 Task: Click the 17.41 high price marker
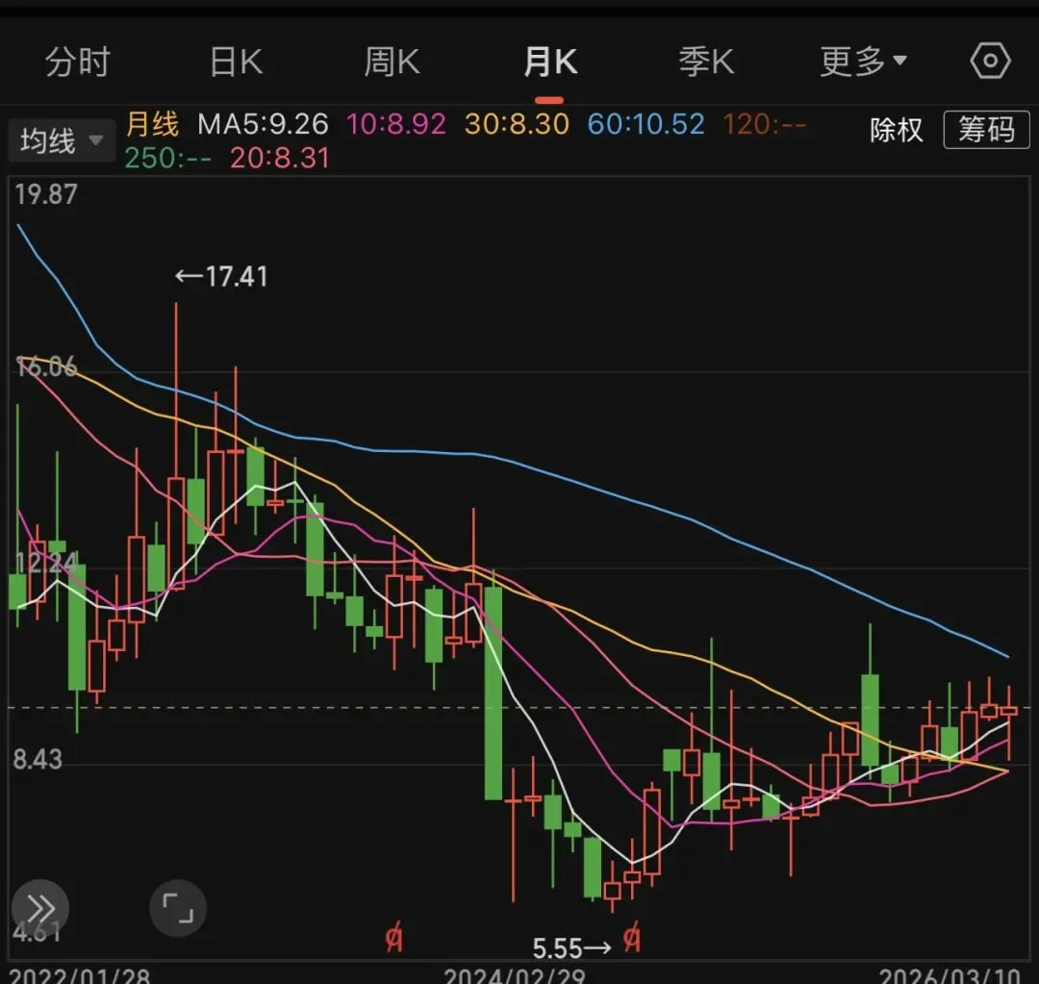(221, 276)
